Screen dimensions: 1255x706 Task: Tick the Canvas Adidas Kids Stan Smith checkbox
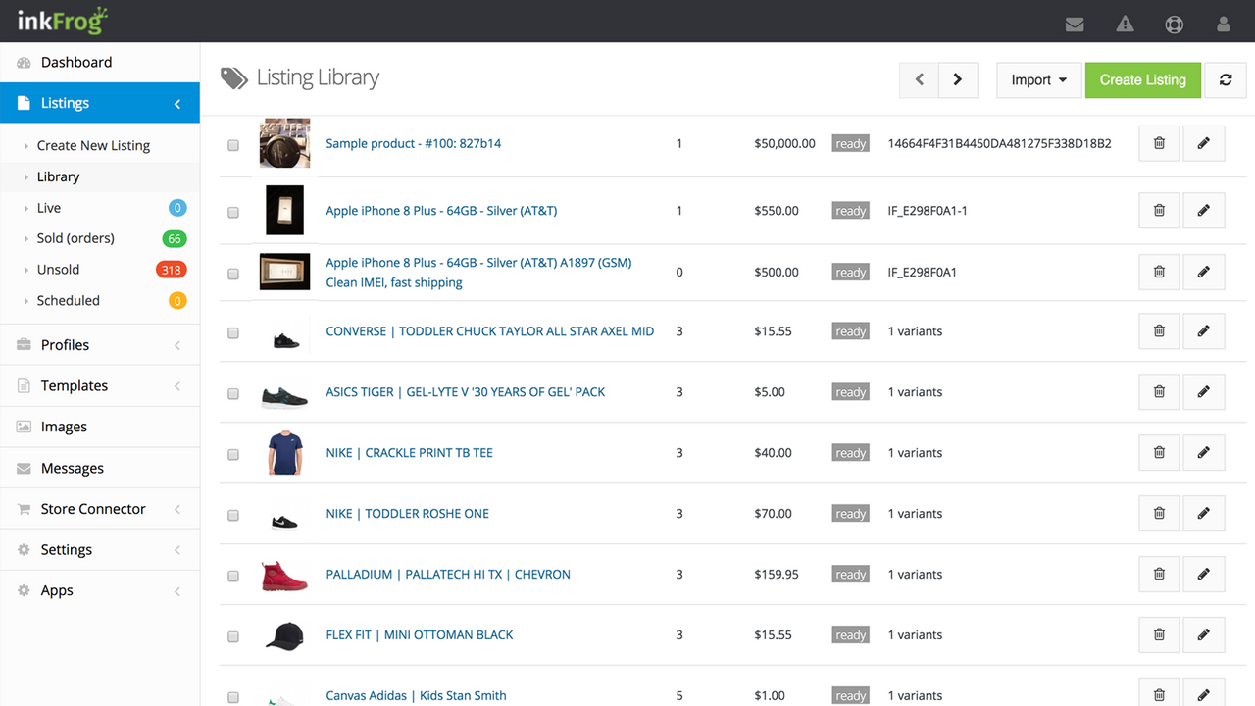click(x=232, y=696)
